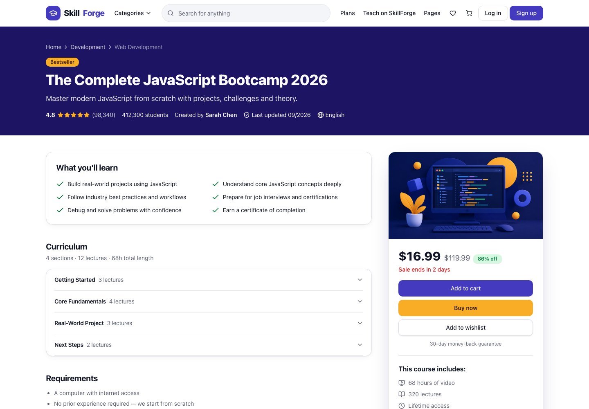This screenshot has width=589, height=409.
Task: Click 'A computer with internet access' requirement
Action: pyautogui.click(x=97, y=393)
